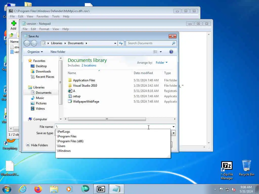Viewport: 259px width, 194px height.
Task: Expand the address bar history dropdown
Action: tap(115, 43)
